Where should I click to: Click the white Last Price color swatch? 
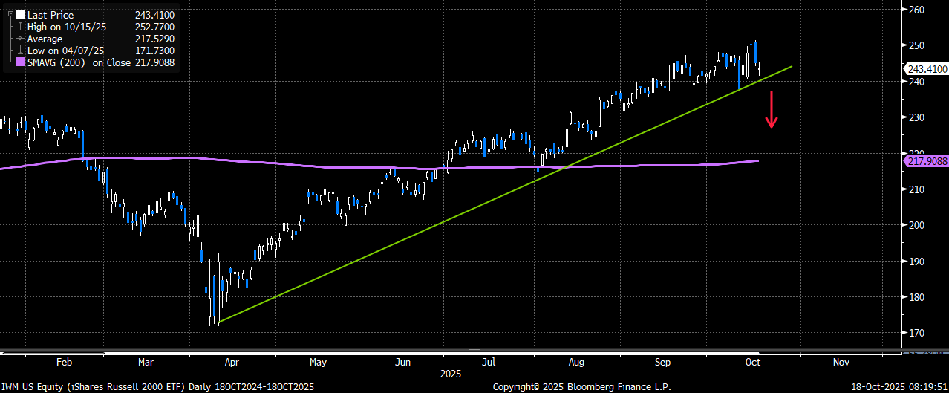(x=19, y=15)
